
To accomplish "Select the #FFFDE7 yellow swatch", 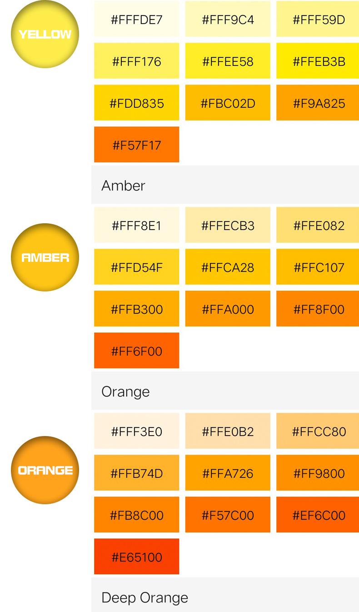I will pos(136,20).
